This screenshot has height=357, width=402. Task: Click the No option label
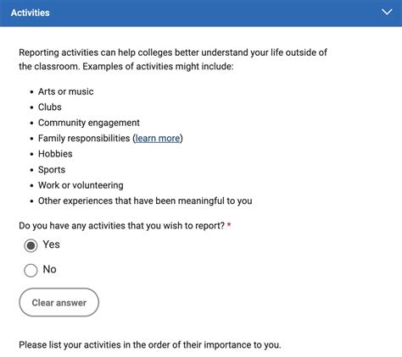click(49, 269)
